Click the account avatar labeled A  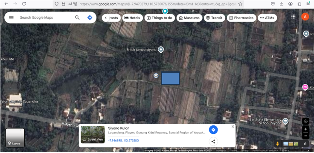pyautogui.click(x=305, y=17)
